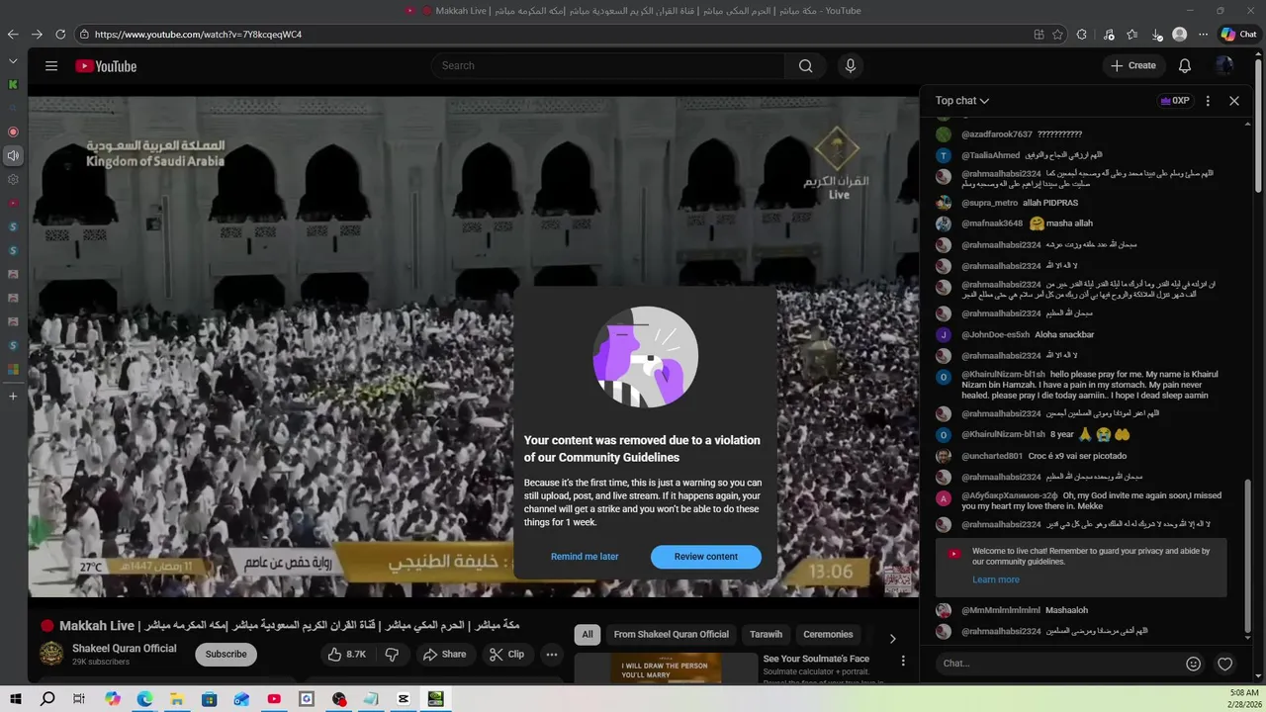Open the browser downloads icon
This screenshot has width=1266, height=712.
(x=1156, y=34)
